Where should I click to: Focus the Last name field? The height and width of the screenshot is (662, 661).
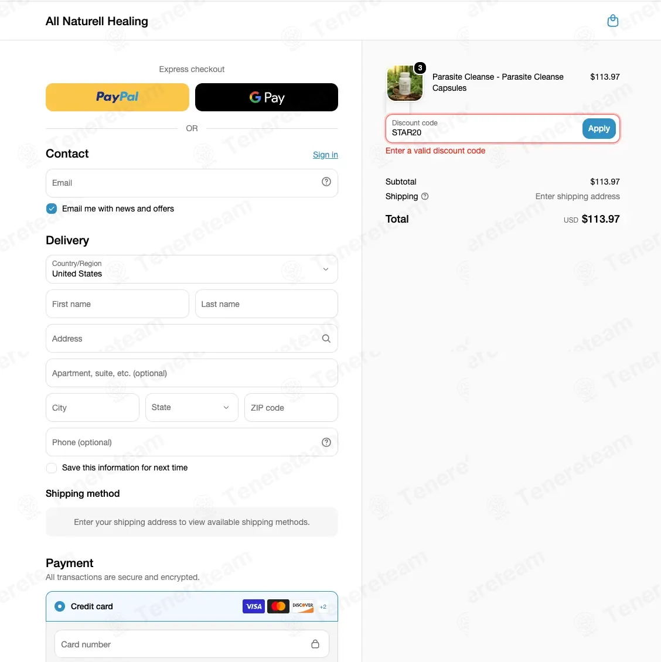[x=267, y=304]
